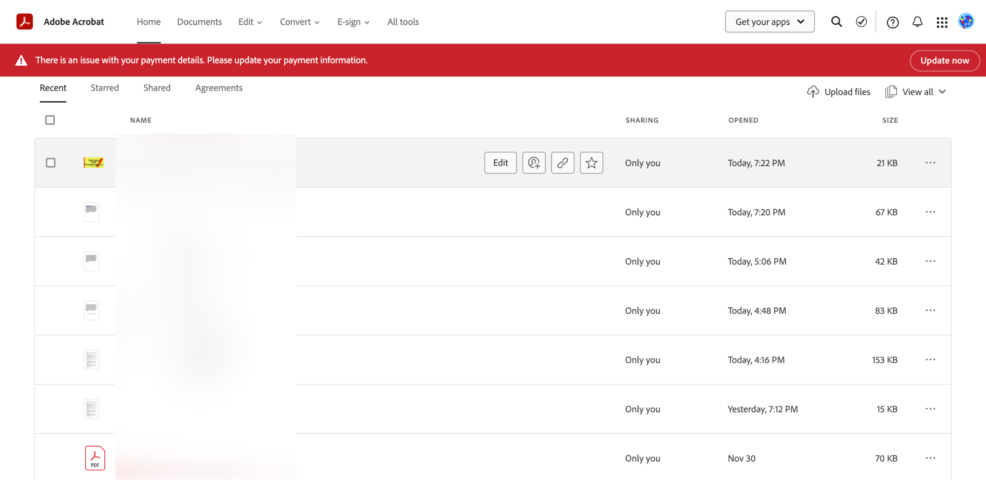Expand the Get your apps dropdown
Viewport: 986px width, 480px height.
[770, 22]
